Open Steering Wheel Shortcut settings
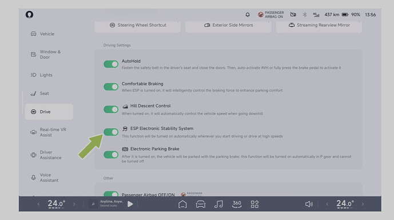The image size is (394, 220). coord(138,25)
